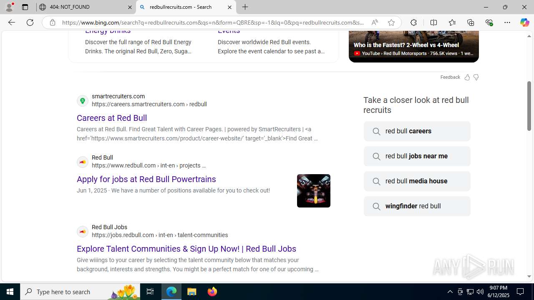Viewport: 534px width, 300px height.
Task: View site information lock icon
Action: 53,22
